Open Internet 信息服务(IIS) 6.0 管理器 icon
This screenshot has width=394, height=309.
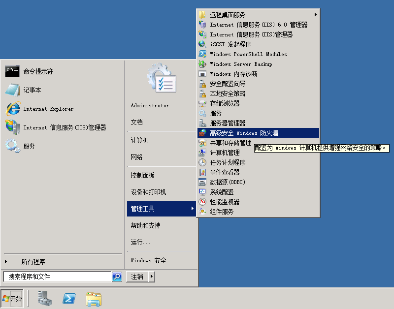[x=202, y=25]
